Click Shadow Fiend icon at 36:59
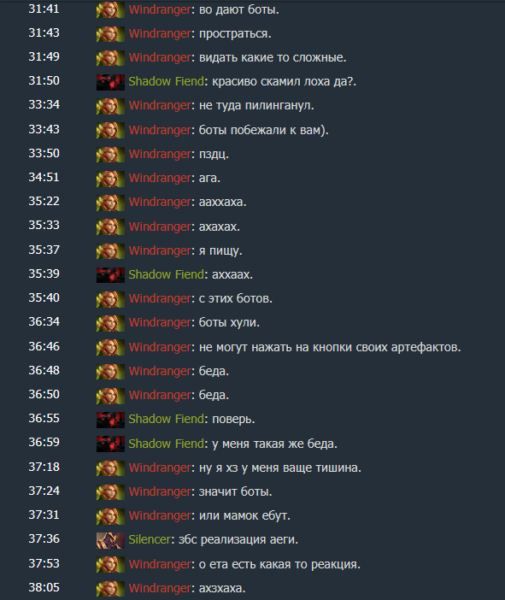Viewport: 505px width, 600px height. coord(110,444)
